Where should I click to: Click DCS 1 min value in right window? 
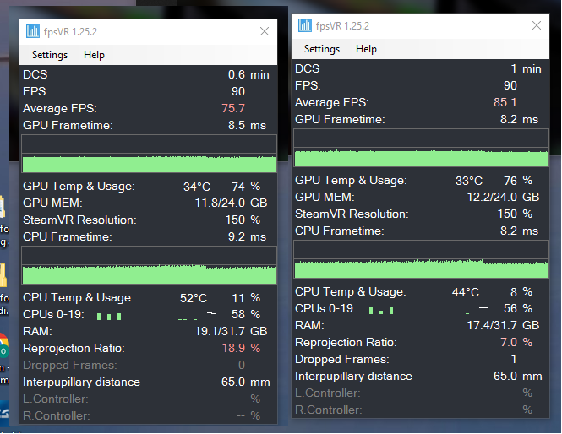(526, 68)
